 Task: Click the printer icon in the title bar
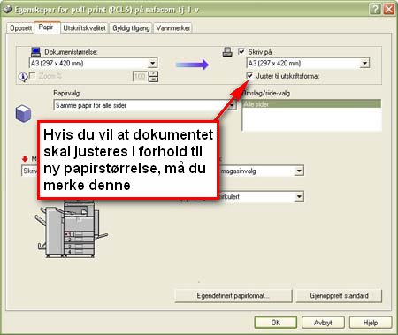pos(8,10)
